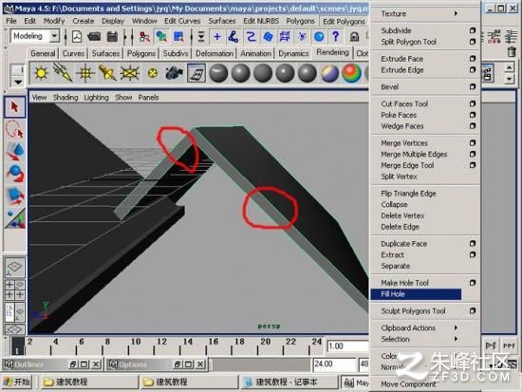Click the directional light shelf icon
The height and width of the screenshot is (392, 522).
click(x=63, y=72)
